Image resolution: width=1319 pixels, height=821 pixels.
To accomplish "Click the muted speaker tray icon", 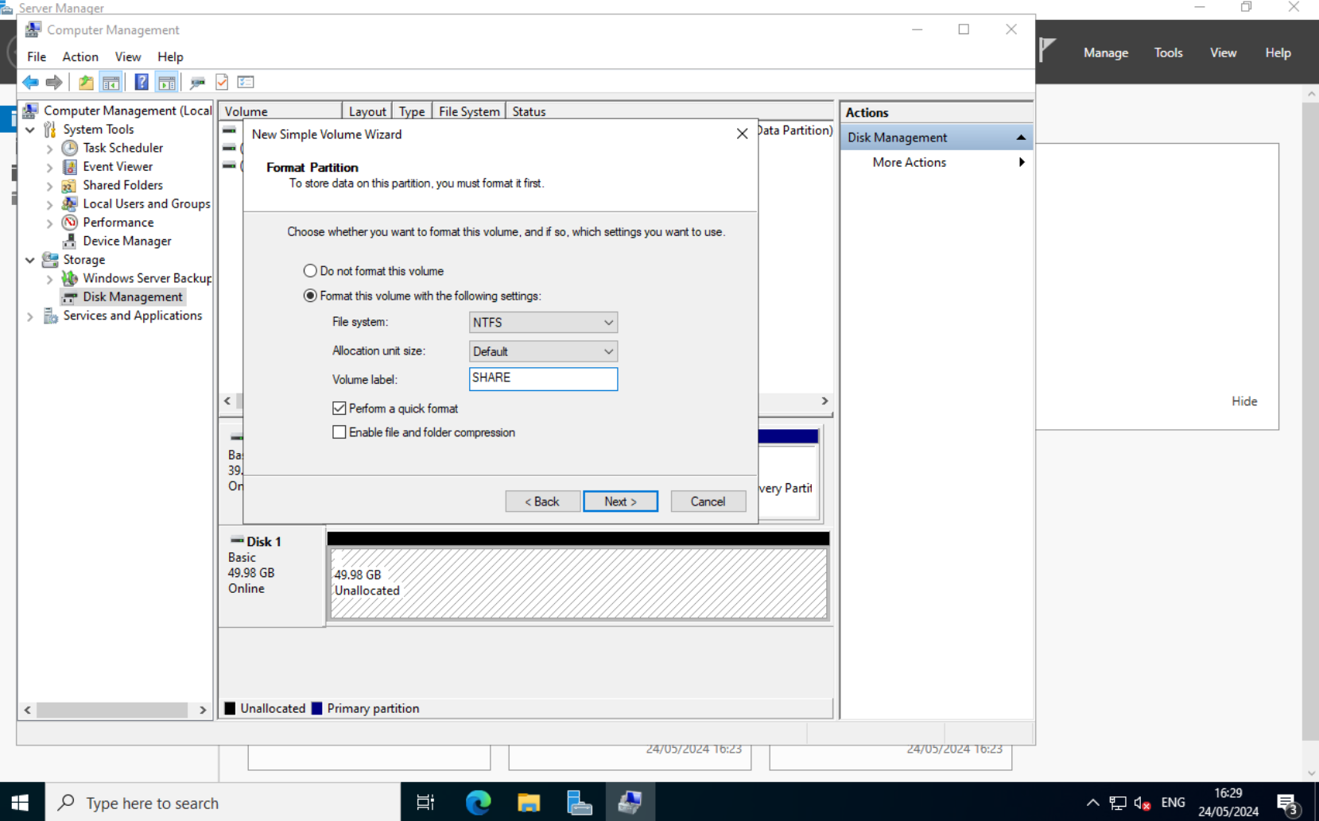I will (x=1142, y=804).
